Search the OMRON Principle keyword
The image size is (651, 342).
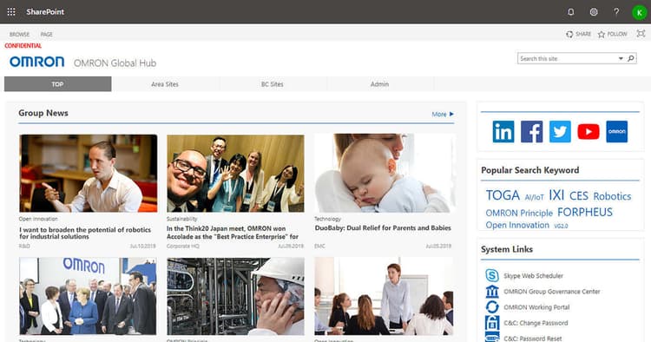[519, 213]
